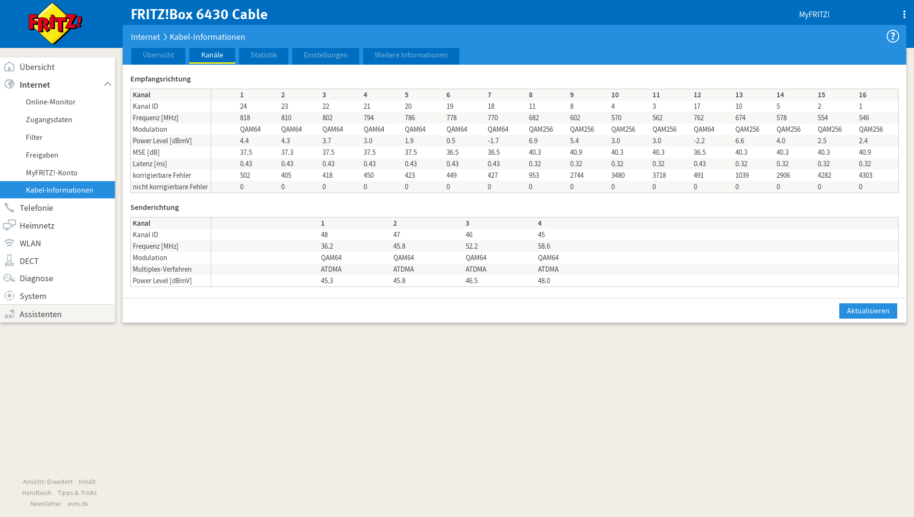Open Filter in sidebar
The image size is (914, 517).
click(34, 138)
